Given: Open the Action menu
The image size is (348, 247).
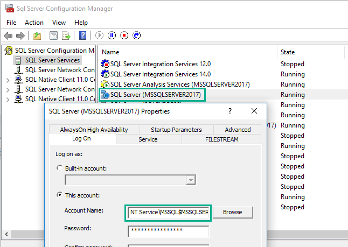Looking at the screenshot, I should click(x=34, y=23).
